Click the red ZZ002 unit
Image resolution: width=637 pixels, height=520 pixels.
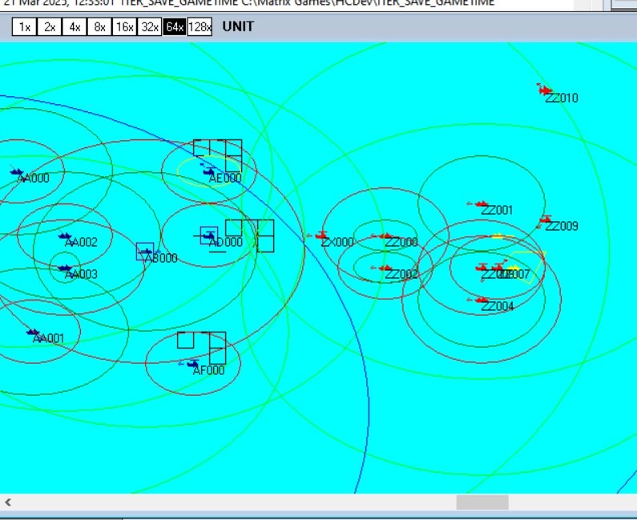point(385,268)
